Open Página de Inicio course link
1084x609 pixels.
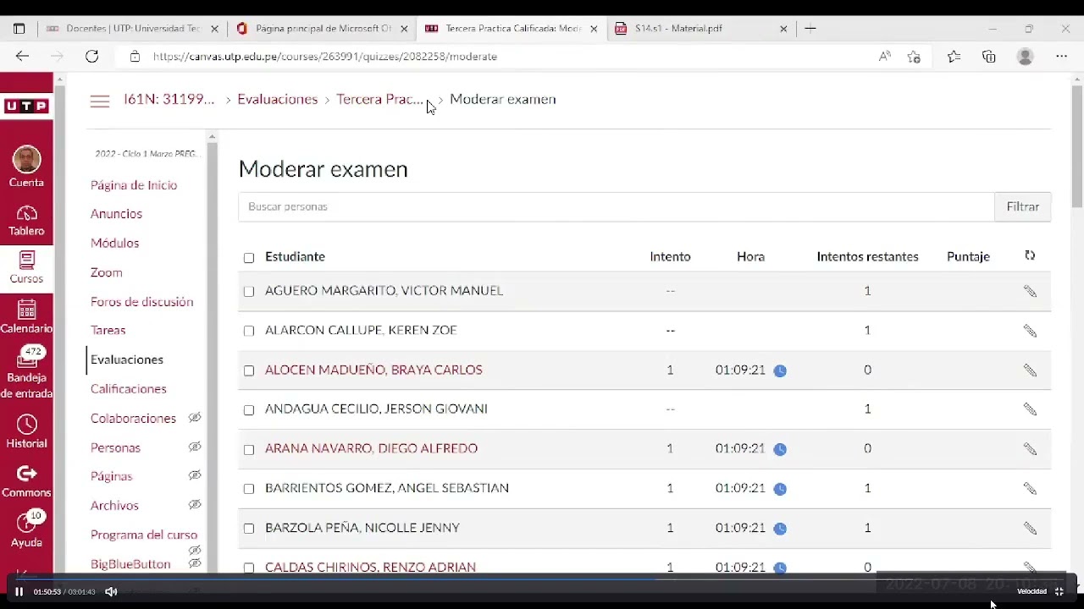tap(134, 185)
